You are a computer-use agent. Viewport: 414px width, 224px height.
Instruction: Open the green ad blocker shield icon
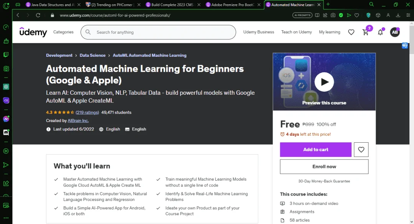(x=341, y=15)
